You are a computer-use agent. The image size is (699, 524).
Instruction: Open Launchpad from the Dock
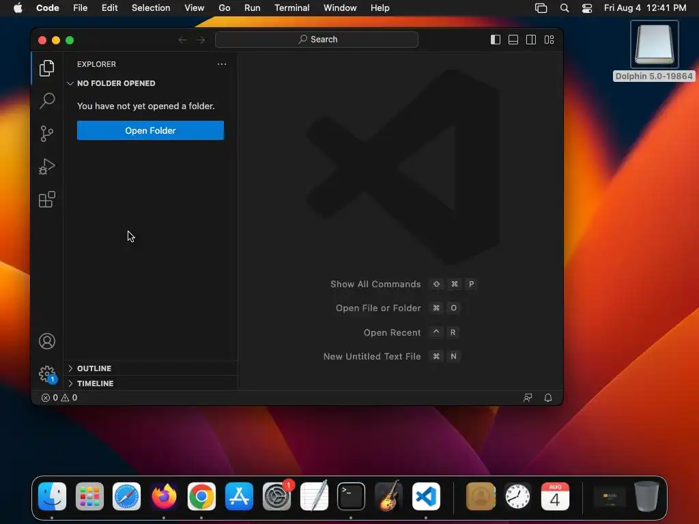pos(89,496)
